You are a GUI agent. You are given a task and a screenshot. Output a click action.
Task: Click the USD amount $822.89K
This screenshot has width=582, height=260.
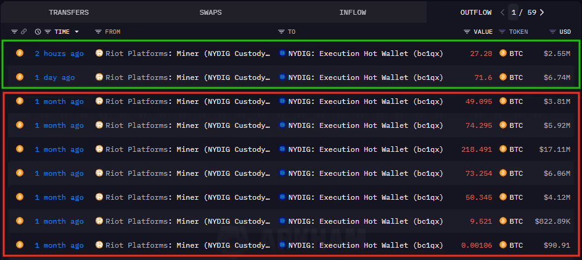552,221
